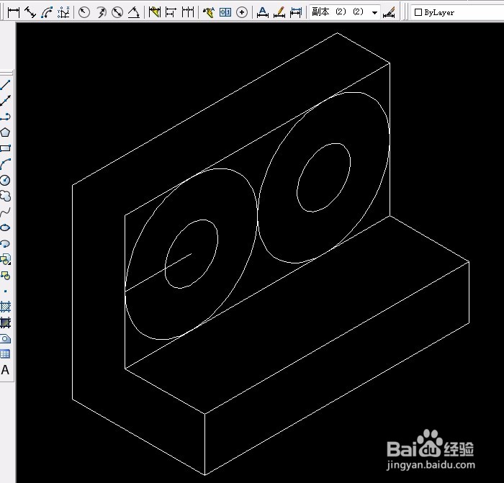Image resolution: width=504 pixels, height=483 pixels.
Task: Open the Tolerance tool
Action: (225, 12)
